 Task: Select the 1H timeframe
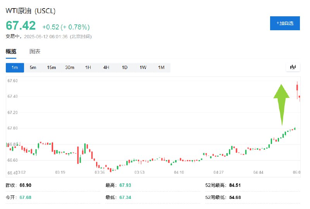[x=88, y=68]
